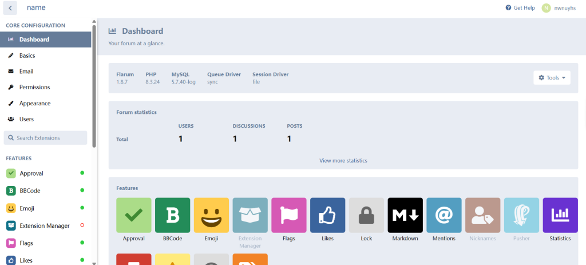
Task: Click the POSTS statistics column header
Action: [x=295, y=126]
